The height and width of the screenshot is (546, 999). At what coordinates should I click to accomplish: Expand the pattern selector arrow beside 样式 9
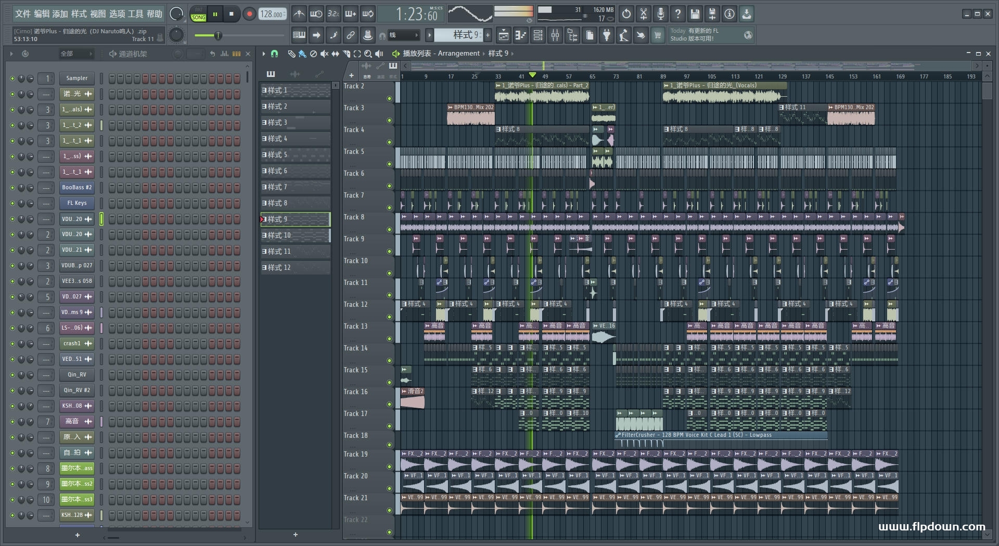click(x=429, y=35)
